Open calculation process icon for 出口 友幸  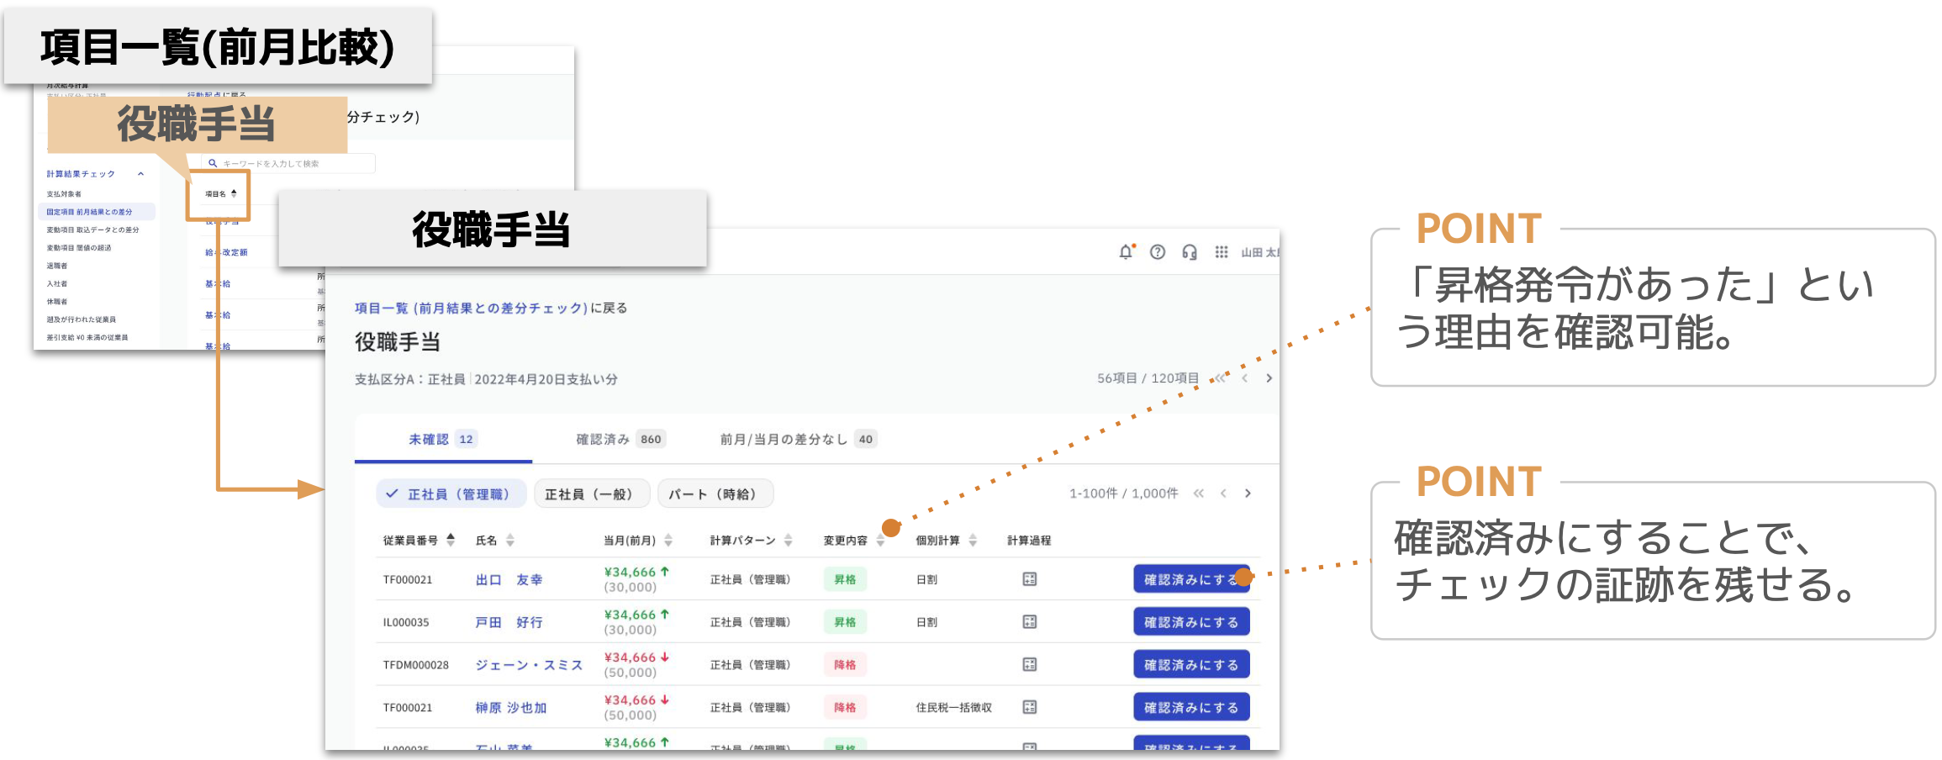[x=1029, y=579]
